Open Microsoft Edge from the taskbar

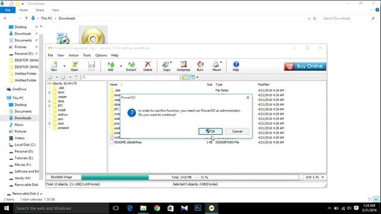(130, 208)
